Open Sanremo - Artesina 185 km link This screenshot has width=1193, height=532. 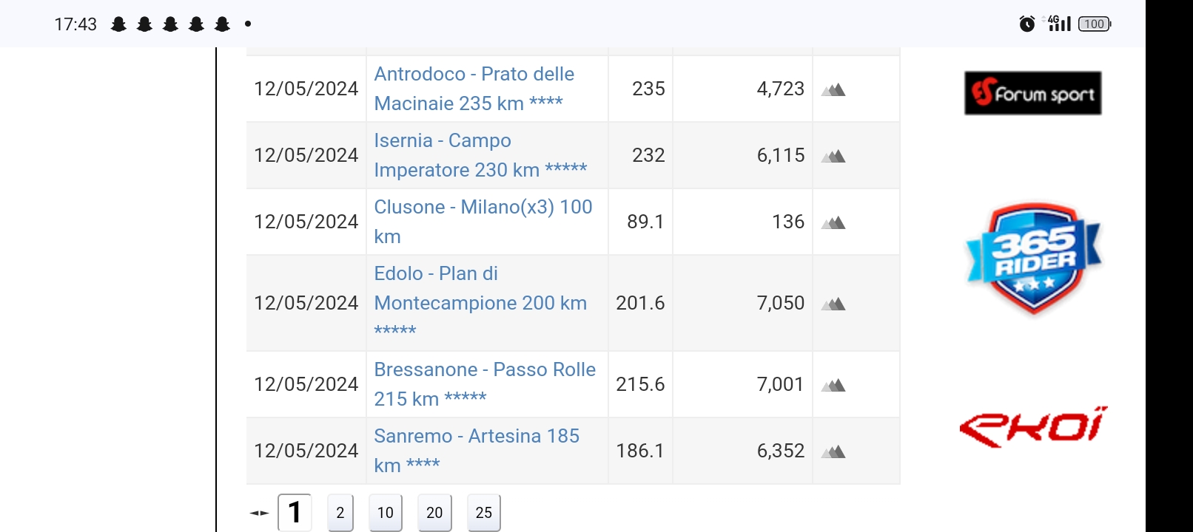(x=477, y=451)
